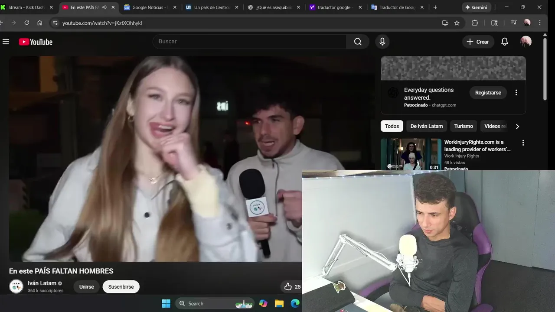Click the Registrarse ad button
Image resolution: width=555 pixels, height=312 pixels.
click(x=488, y=93)
